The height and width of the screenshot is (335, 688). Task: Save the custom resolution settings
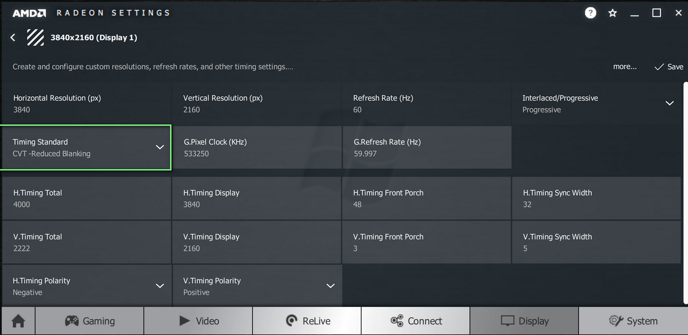[669, 67]
